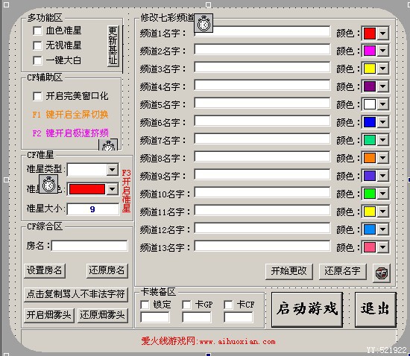The width and height of the screenshot is (410, 356).
Task: Click the timer icon beside channel 1 name
Action: (x=204, y=24)
